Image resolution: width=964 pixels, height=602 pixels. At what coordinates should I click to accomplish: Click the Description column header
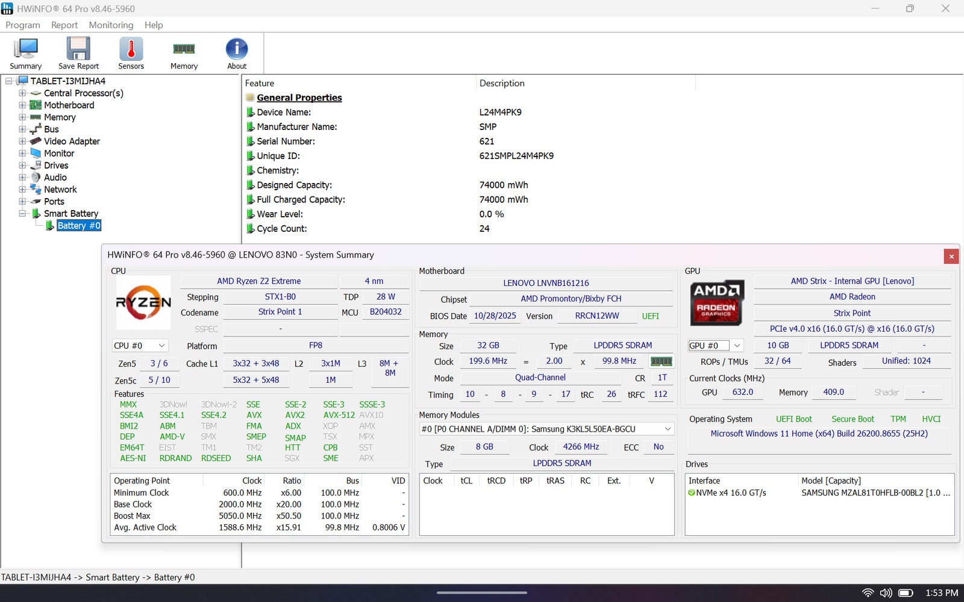[586, 83]
